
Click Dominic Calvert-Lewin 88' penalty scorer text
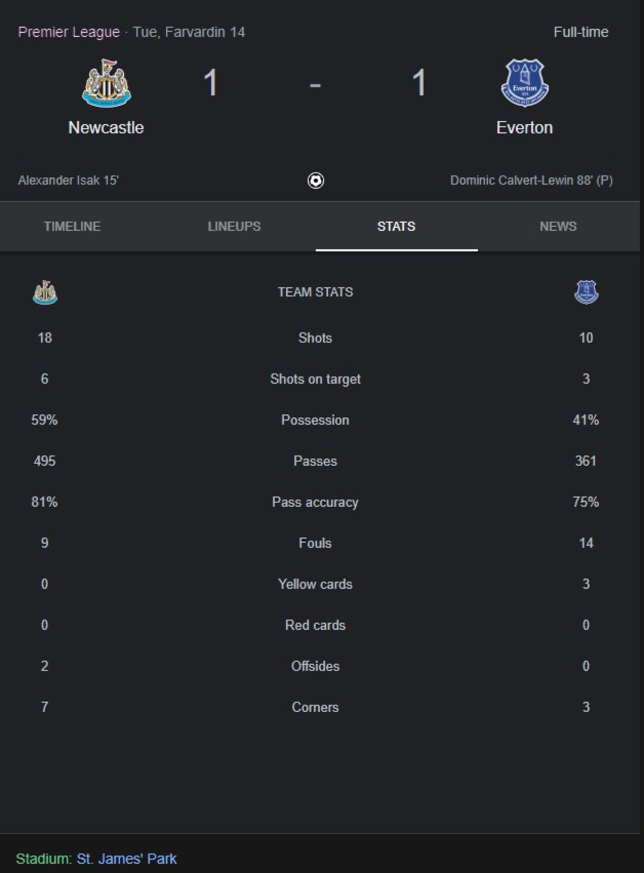point(531,181)
